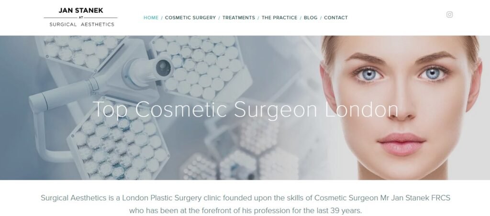Visit the Blog page
The width and height of the screenshot is (490, 216).
click(311, 18)
